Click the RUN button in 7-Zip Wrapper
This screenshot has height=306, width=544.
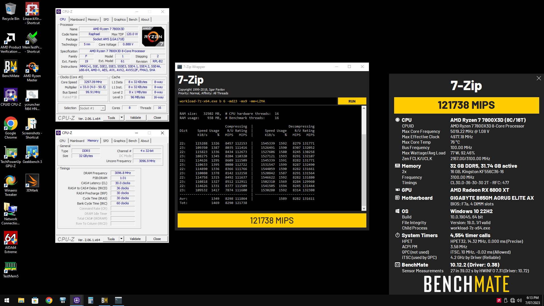coord(352,101)
